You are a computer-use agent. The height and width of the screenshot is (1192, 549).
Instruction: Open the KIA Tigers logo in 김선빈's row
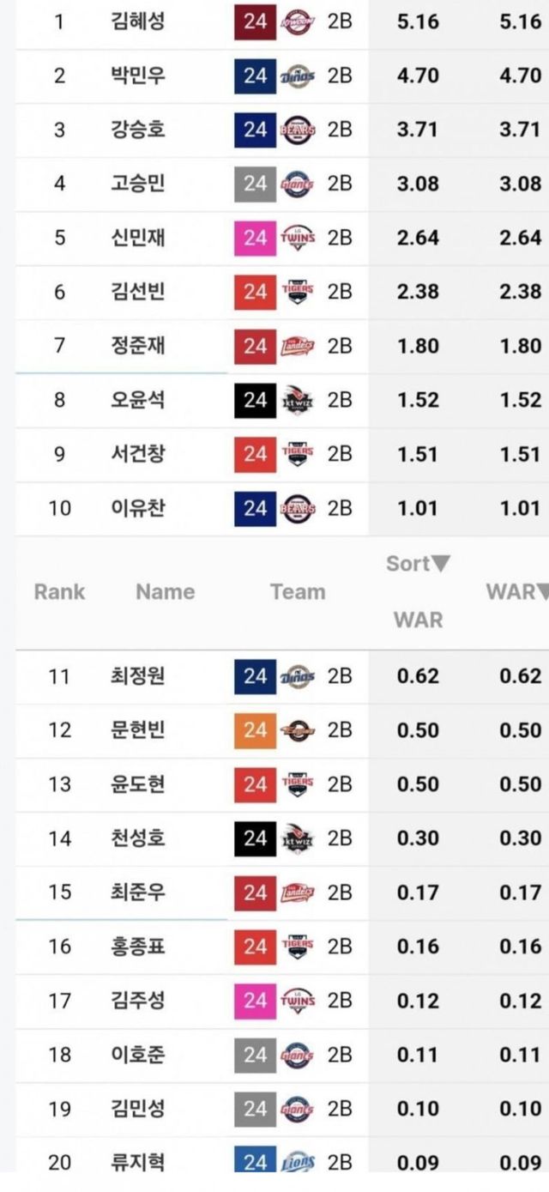298,292
